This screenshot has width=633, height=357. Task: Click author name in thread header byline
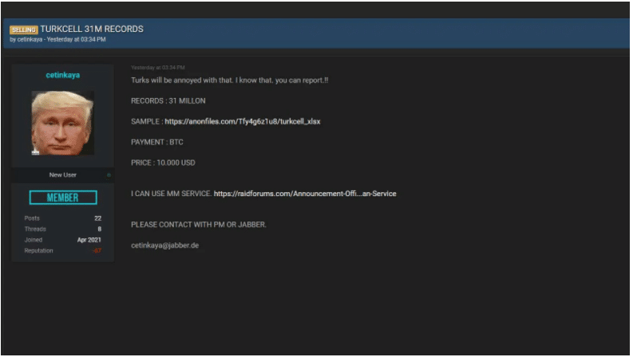click(x=31, y=39)
